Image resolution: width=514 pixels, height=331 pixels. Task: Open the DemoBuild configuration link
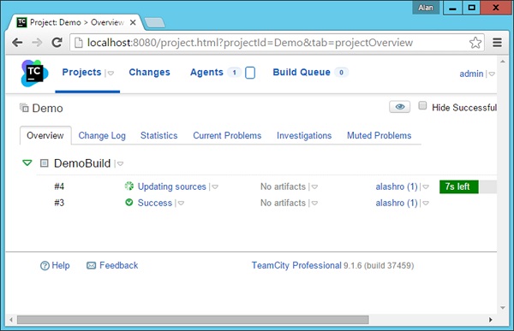pos(82,163)
